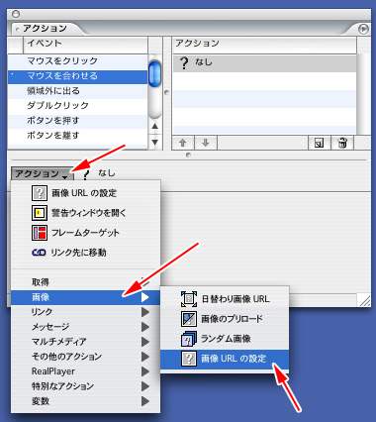Select the なし action row
The height and width of the screenshot is (422, 376).
pos(264,62)
